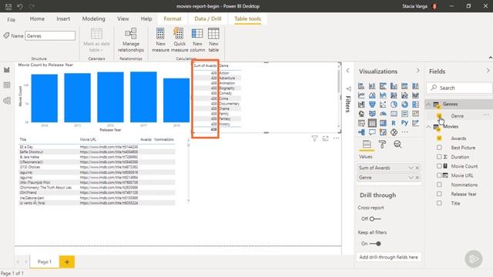The width and height of the screenshot is (493, 277).
Task: Click the Save icon in title bar
Action: pos(8,6)
